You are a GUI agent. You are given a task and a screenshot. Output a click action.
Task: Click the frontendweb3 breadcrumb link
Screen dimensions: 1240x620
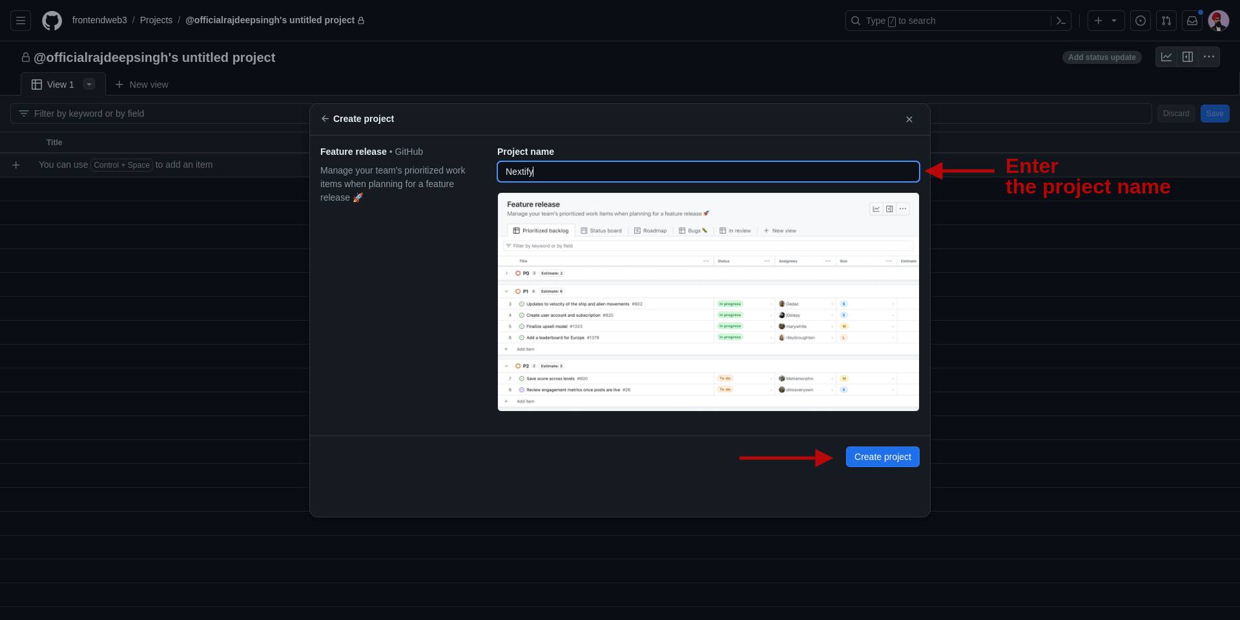pos(99,20)
